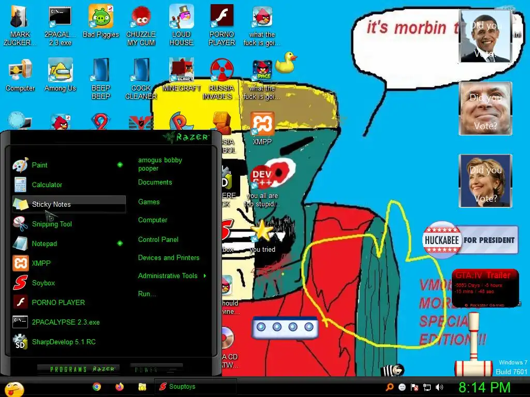530x397 pixels.
Task: Launch XMPP from the start menu
Action: point(69,263)
